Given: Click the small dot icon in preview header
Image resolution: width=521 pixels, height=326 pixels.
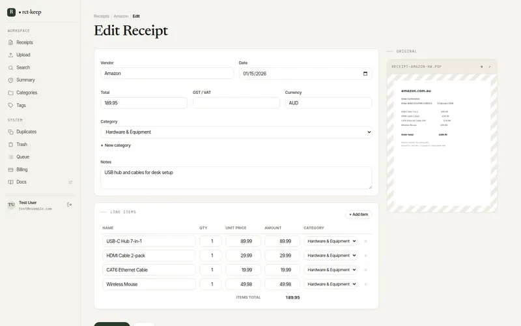Looking at the screenshot, I should 481,67.
